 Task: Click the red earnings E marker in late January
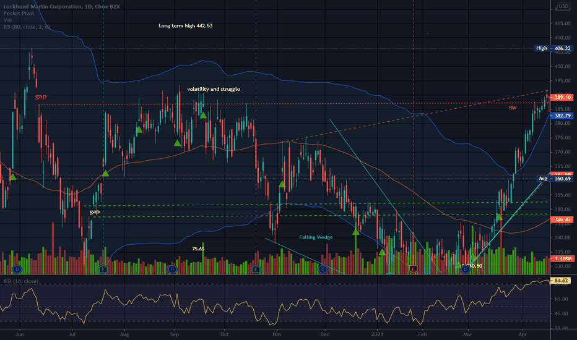[413, 270]
